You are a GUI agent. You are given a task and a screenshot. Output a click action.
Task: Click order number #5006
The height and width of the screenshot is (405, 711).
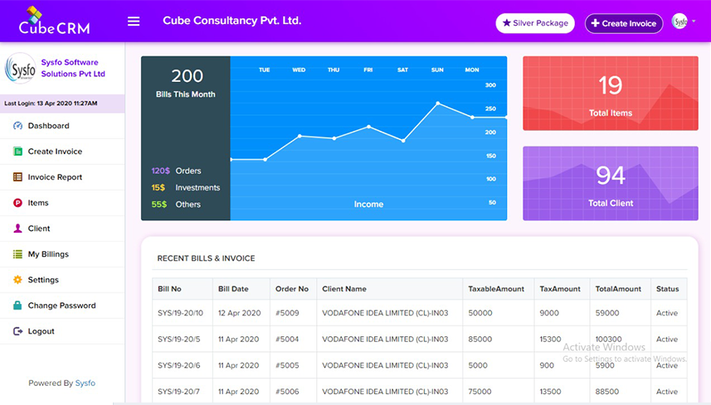[x=287, y=392]
